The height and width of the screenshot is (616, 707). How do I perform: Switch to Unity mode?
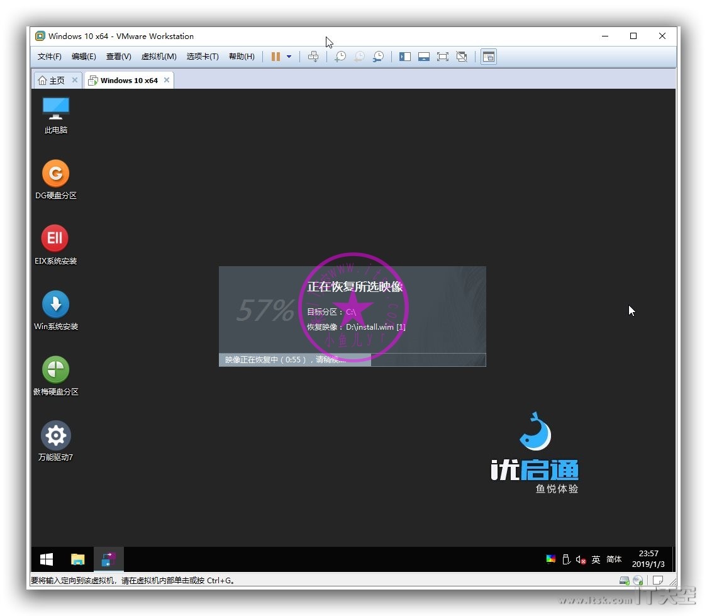(462, 57)
